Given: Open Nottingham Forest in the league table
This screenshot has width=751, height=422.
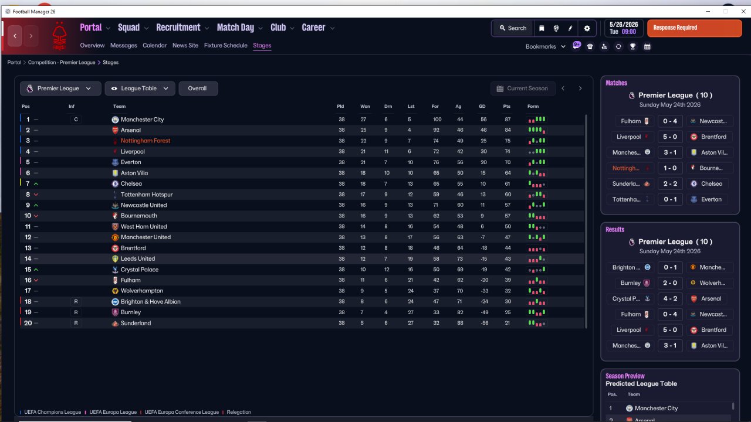Looking at the screenshot, I should click(146, 141).
